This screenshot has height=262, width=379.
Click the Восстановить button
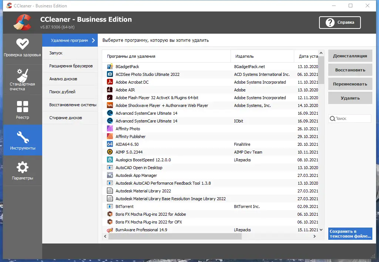tap(350, 70)
